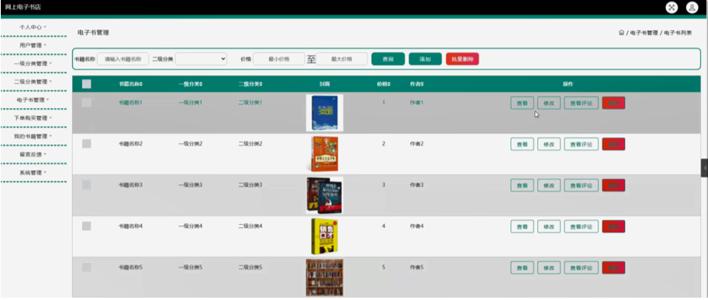Sort by 作者 column arrows
Viewport: 708px width, 300px height.
pyautogui.click(x=422, y=84)
